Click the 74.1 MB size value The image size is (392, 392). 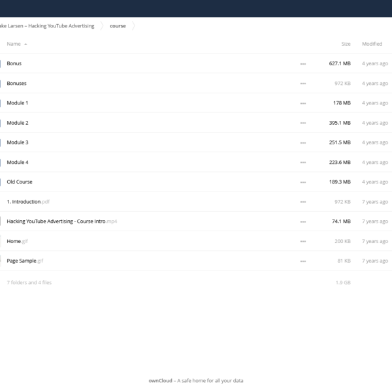[x=341, y=221]
